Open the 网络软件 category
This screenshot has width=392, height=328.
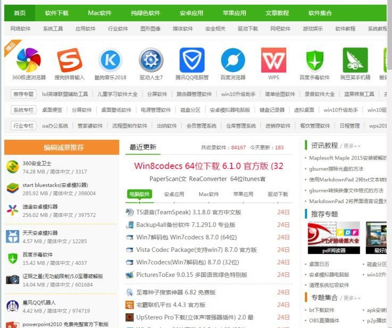[20, 29]
